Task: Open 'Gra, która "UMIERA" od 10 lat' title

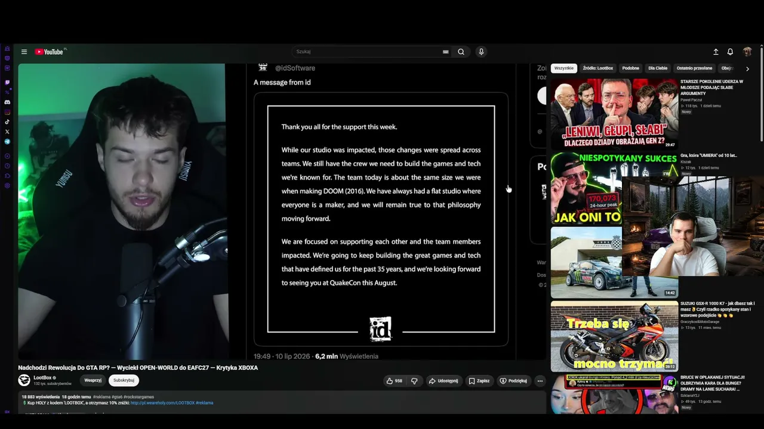Action: [708, 156]
